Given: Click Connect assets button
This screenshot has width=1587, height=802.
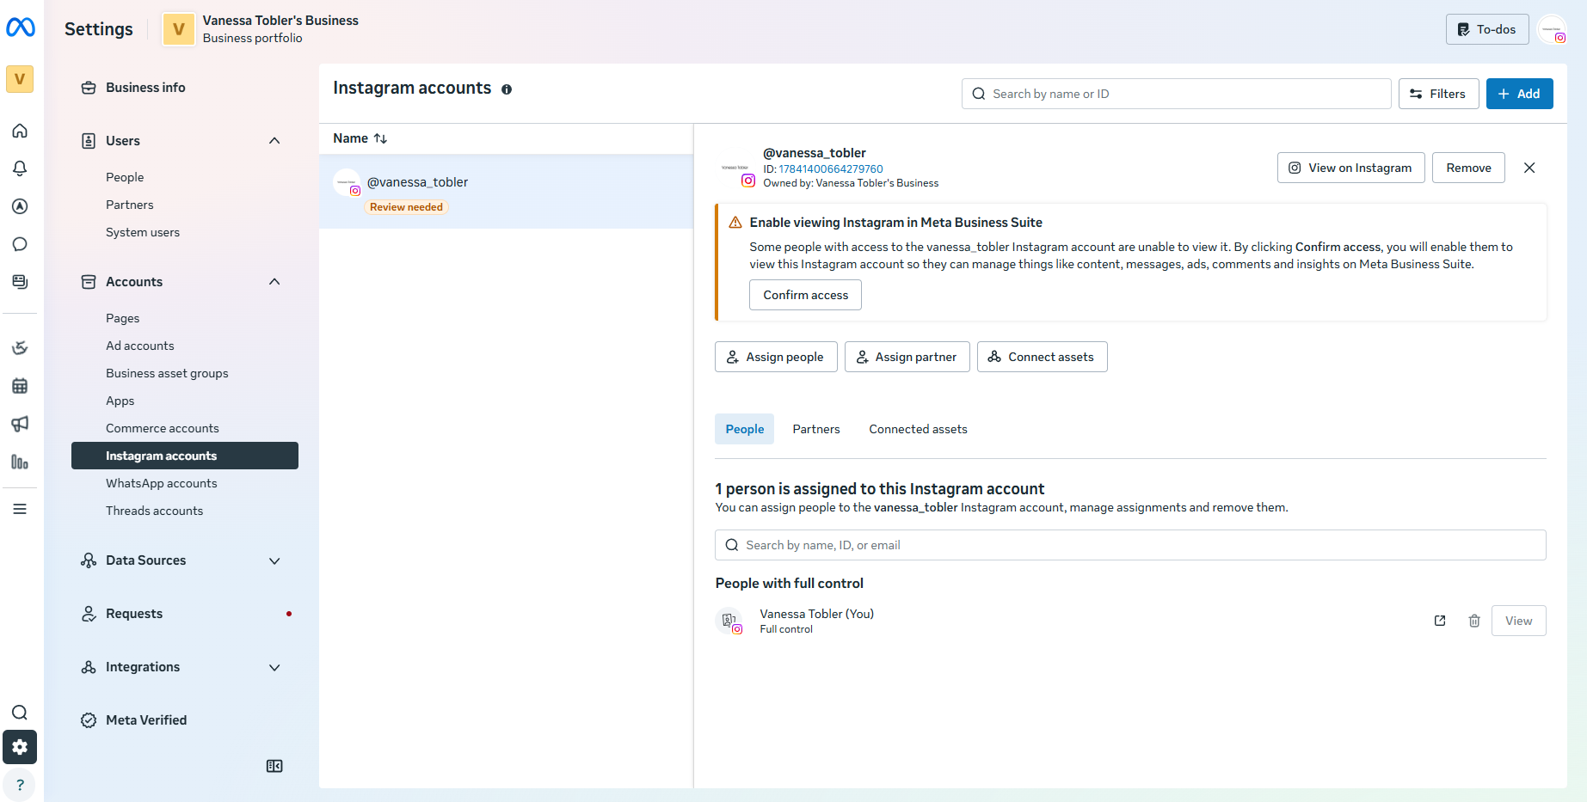Looking at the screenshot, I should coord(1042,357).
